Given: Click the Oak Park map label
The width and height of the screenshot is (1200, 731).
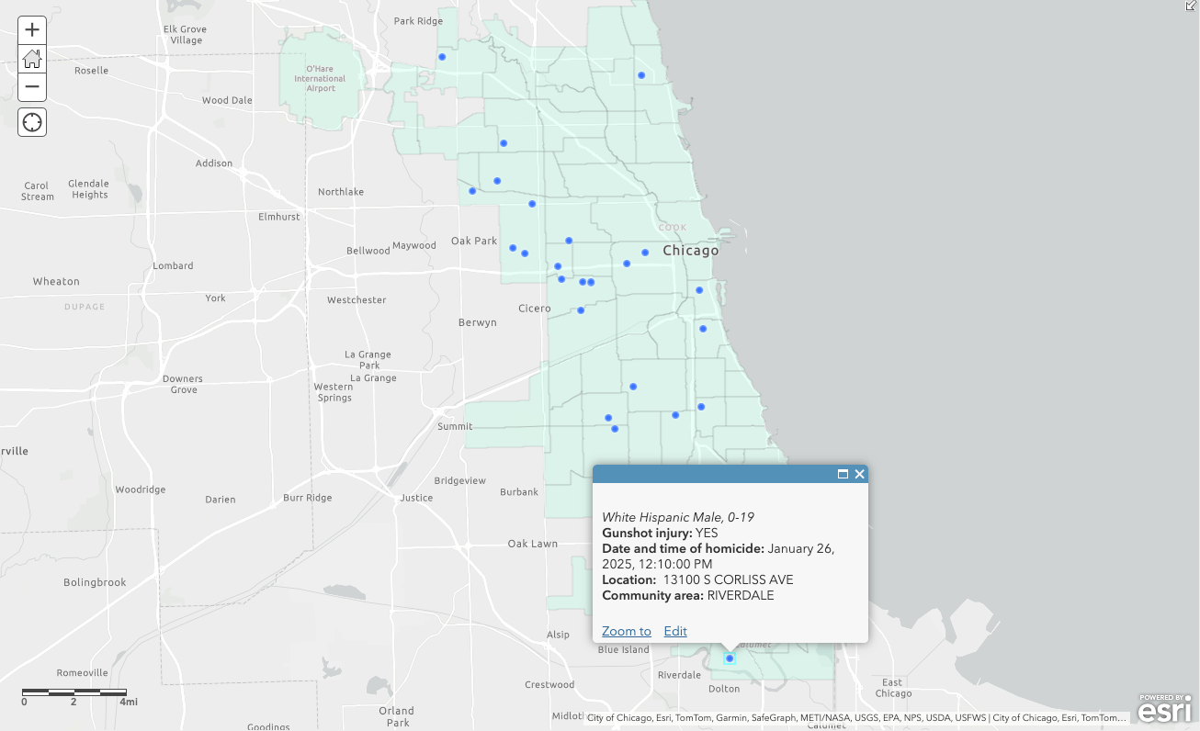Looking at the screenshot, I should pos(474,241).
